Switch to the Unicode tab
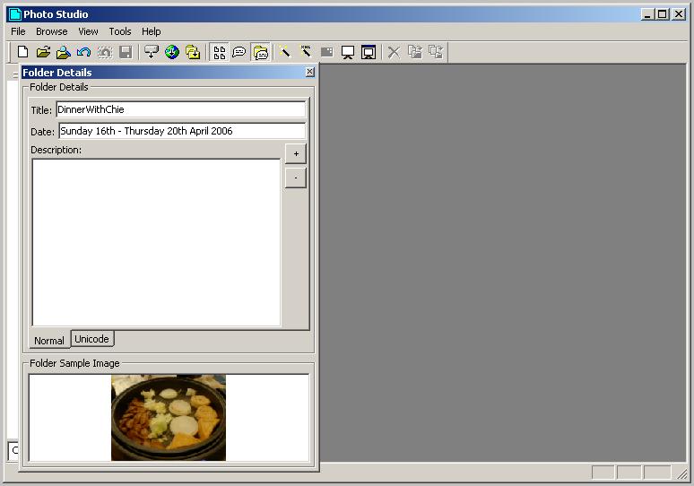The width and height of the screenshot is (694, 486). point(92,339)
